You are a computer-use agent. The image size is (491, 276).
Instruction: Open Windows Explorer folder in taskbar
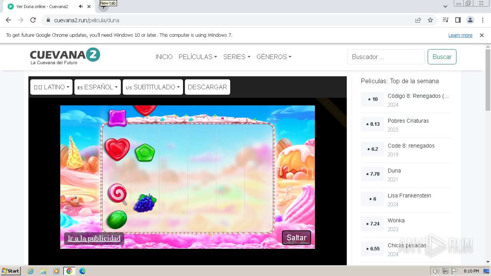tap(43, 271)
